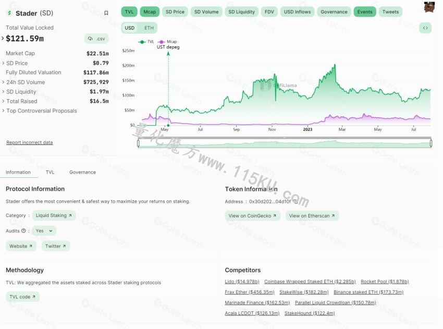The image size is (443, 329).
Task: Open the Liquid Staking category
Action: (x=54, y=215)
